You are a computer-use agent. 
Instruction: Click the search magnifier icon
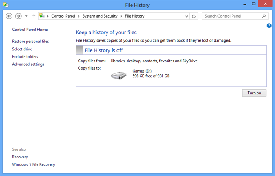264,16
